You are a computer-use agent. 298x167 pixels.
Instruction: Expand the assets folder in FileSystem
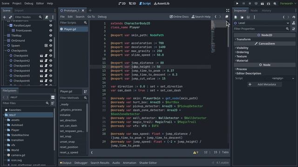tap(6, 120)
